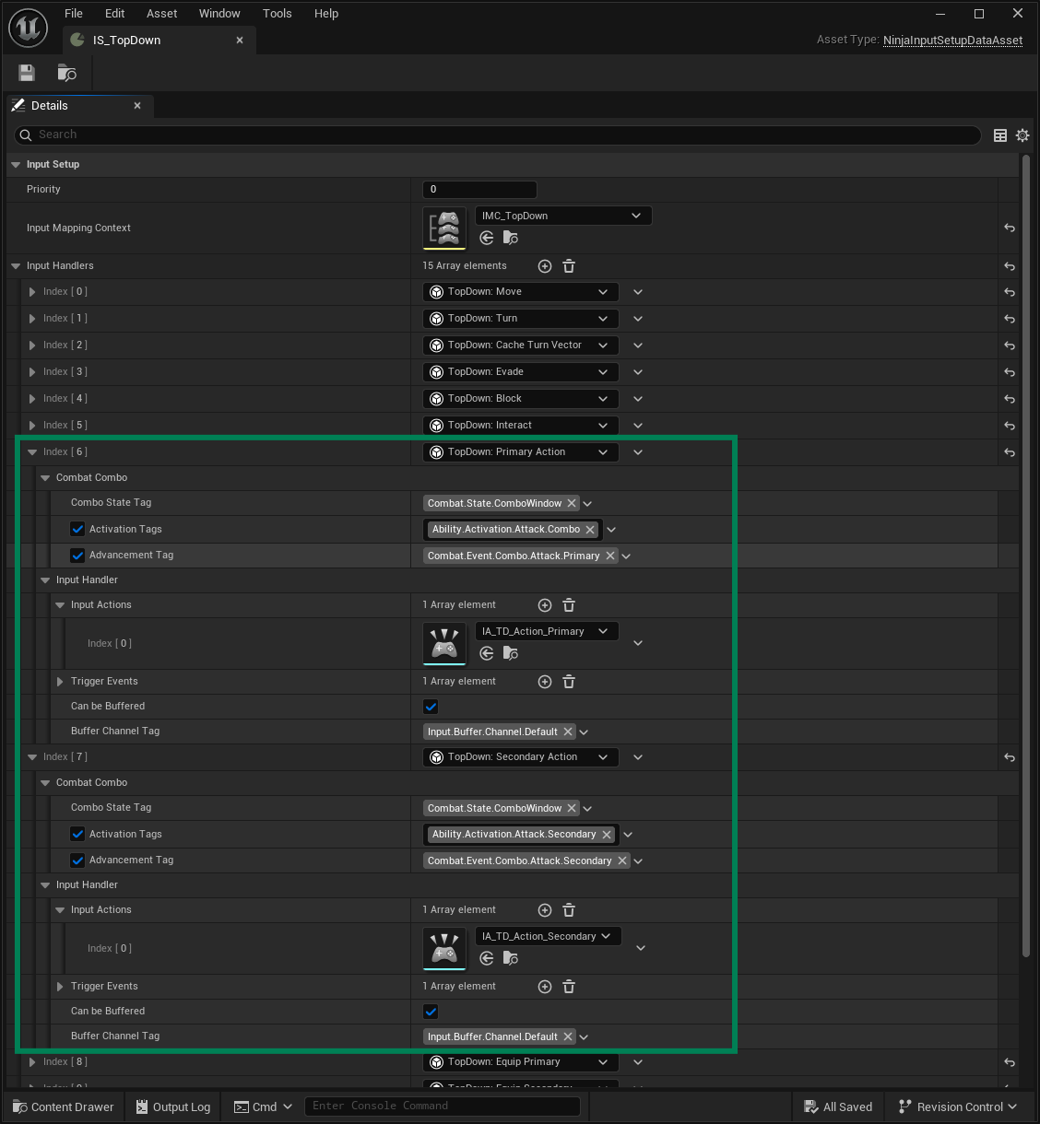Screen dimensions: 1040x1124
Task: Disable Advancement Tag for Secondary Action
Action: pos(77,861)
